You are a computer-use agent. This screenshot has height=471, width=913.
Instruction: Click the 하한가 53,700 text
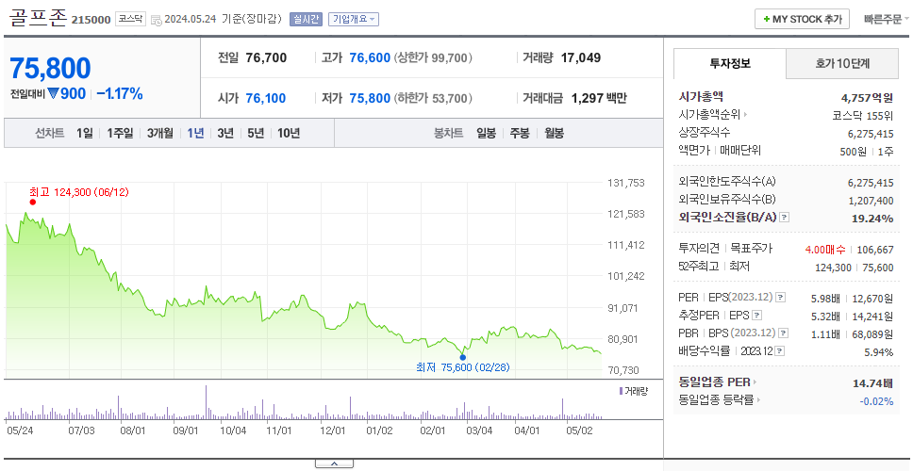pyautogui.click(x=433, y=98)
